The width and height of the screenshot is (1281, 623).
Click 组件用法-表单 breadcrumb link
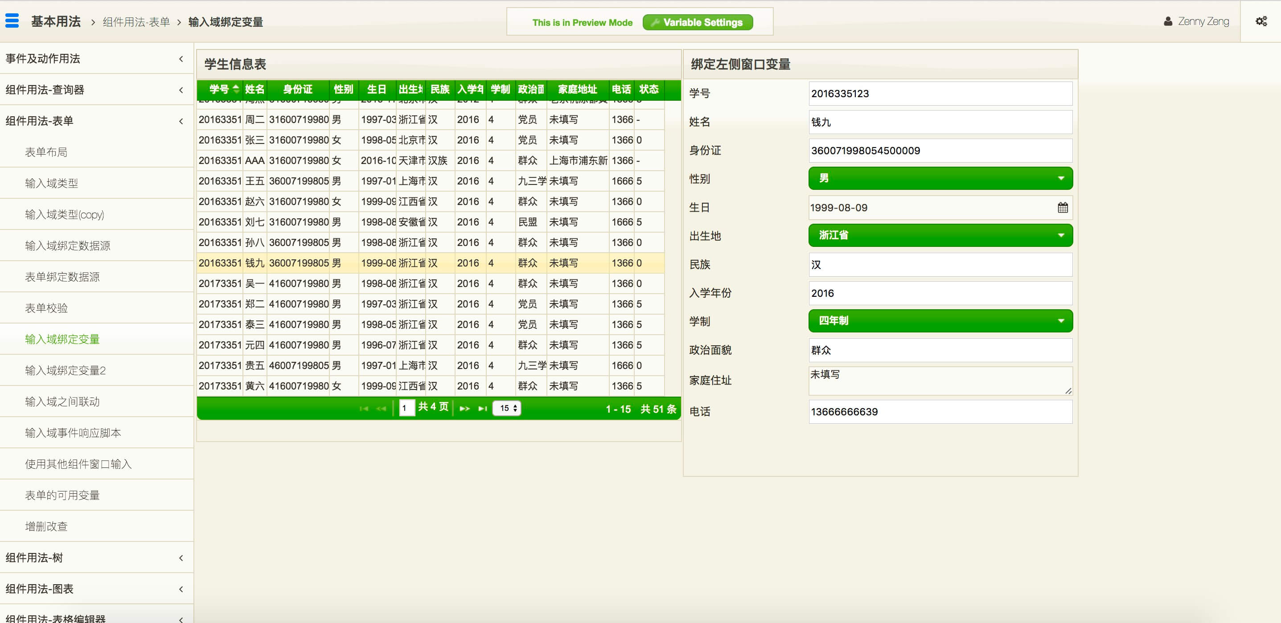point(136,22)
